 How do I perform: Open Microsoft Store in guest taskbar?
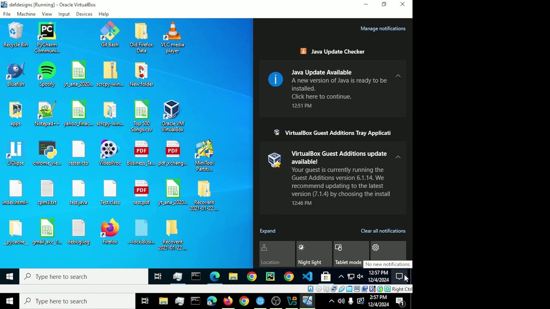click(325, 277)
